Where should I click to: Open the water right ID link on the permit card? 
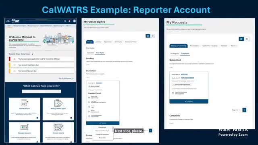[x=99, y=83]
